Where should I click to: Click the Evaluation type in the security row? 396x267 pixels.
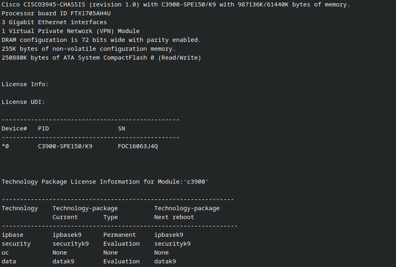[122, 244]
